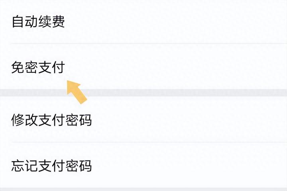Screen dimensions: 287x191
Task: Click empty space right of 修改支付密码
Action: coord(191,119)
